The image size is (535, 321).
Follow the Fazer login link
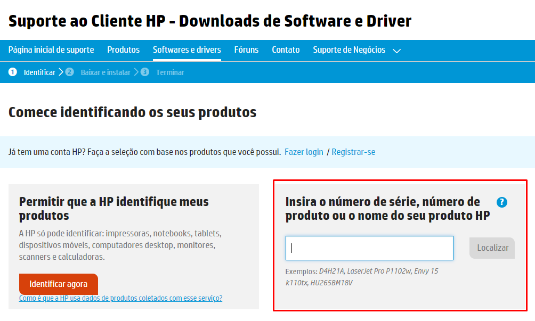point(304,152)
